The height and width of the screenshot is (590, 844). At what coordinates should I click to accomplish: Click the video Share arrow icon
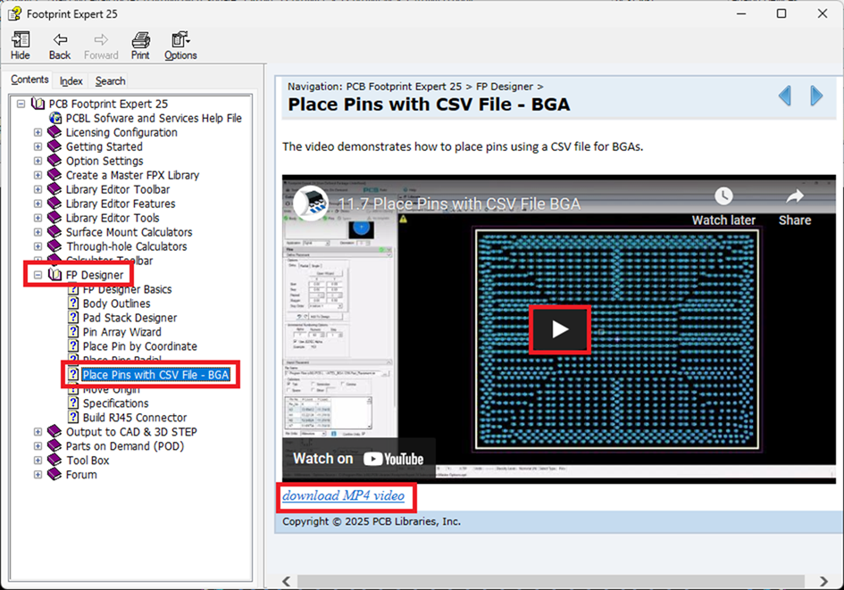click(x=794, y=196)
